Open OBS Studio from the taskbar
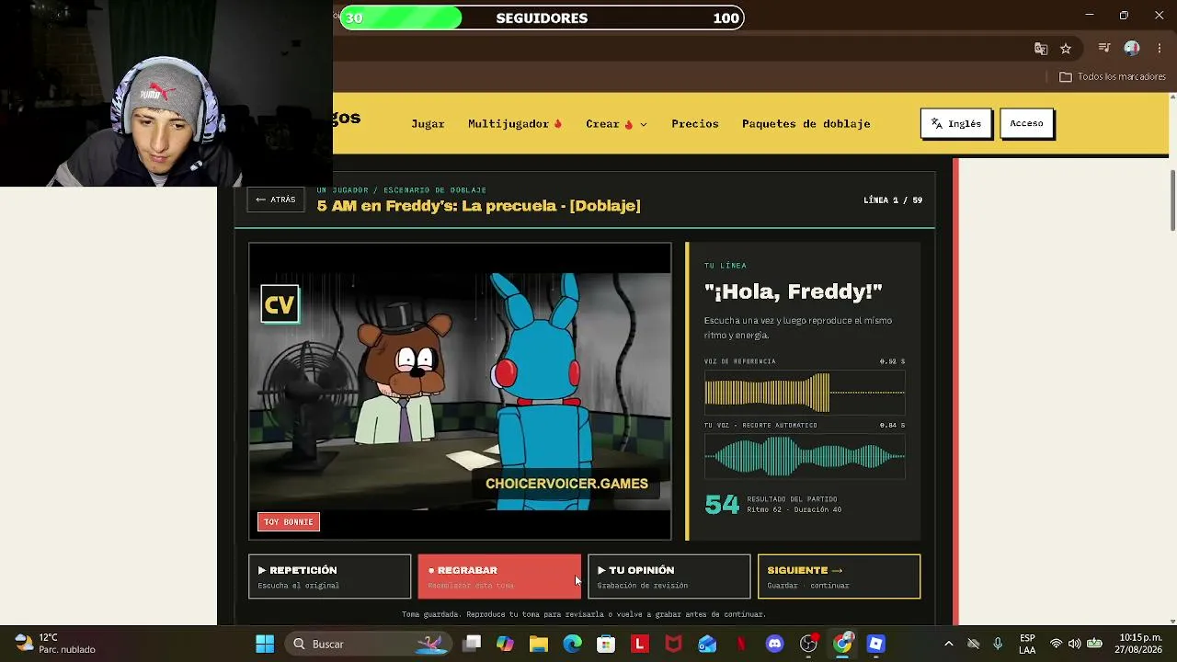The height and width of the screenshot is (662, 1177). [x=808, y=644]
